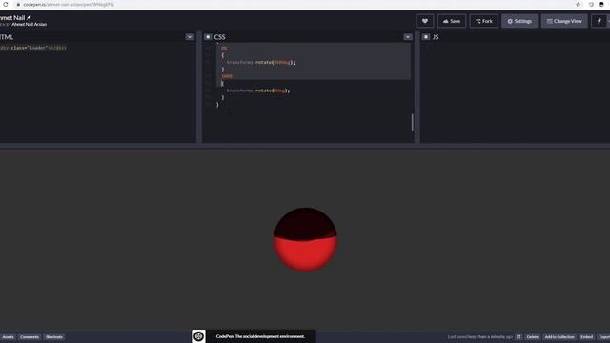The width and height of the screenshot is (610, 343).
Task: Expand the CSS editor options dropdown
Action: [407, 37]
